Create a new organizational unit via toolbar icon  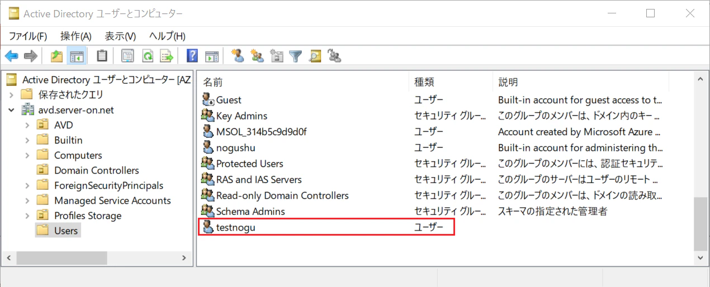[x=276, y=56]
